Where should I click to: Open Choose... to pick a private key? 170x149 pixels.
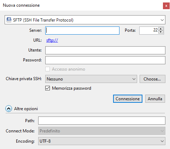[152, 79]
